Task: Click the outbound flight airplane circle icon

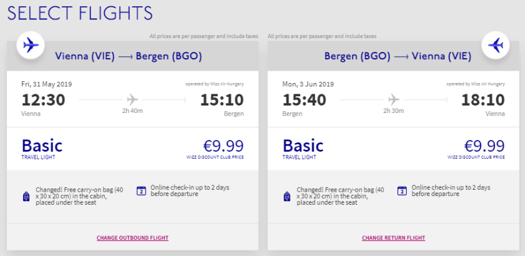Action: [29, 46]
